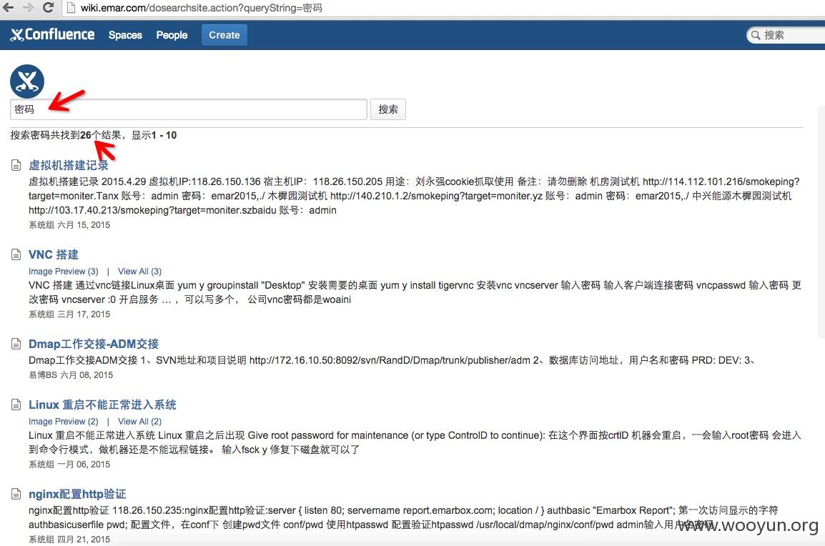Open the Spaces menu
The height and width of the screenshot is (546, 825).
[x=125, y=35]
